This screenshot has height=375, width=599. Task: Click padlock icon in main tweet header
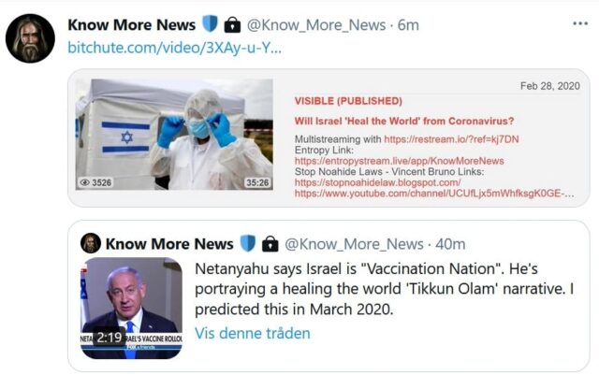click(x=232, y=25)
